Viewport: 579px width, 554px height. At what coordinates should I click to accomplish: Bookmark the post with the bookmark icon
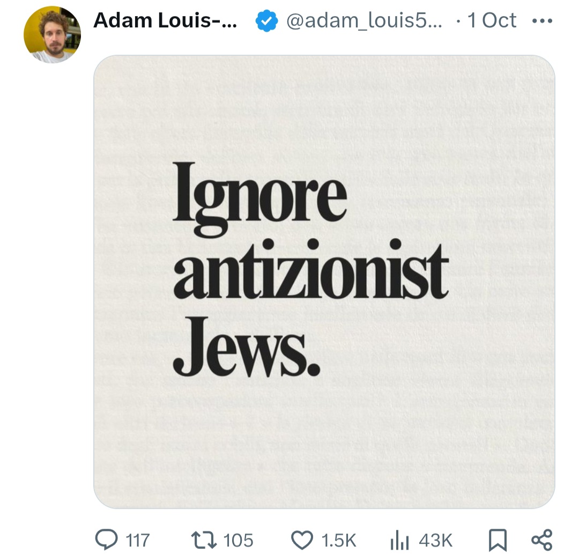point(498,540)
